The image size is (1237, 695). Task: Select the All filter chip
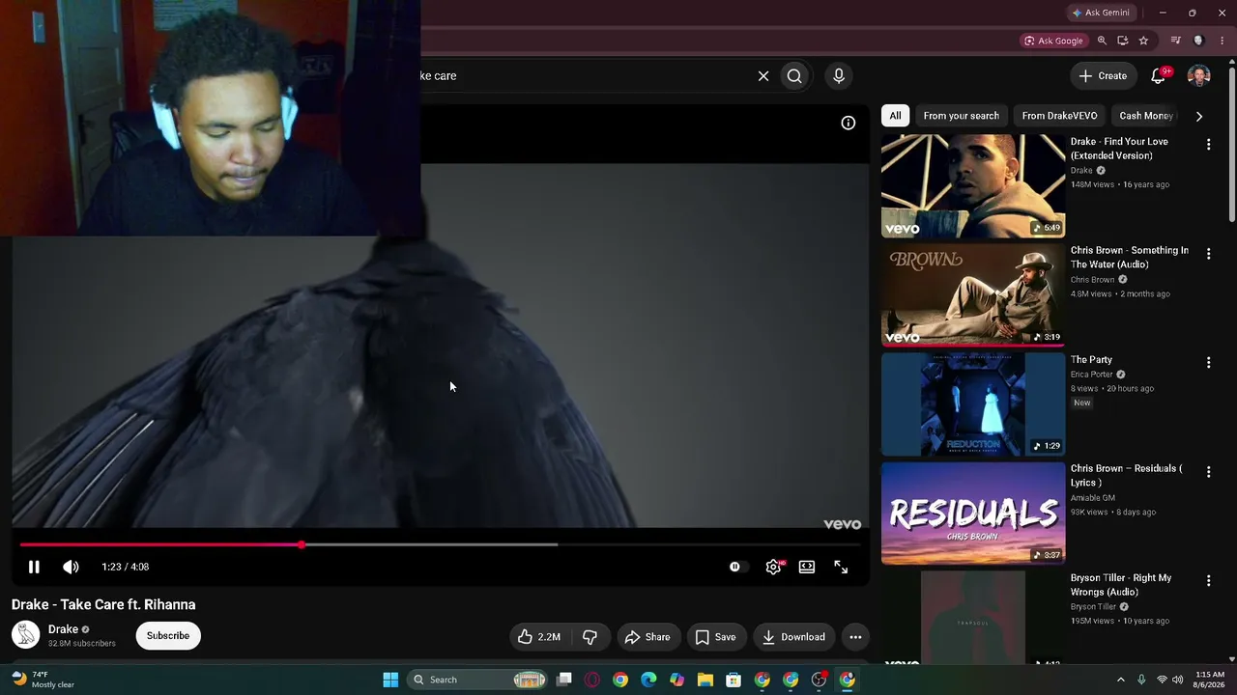coord(895,116)
